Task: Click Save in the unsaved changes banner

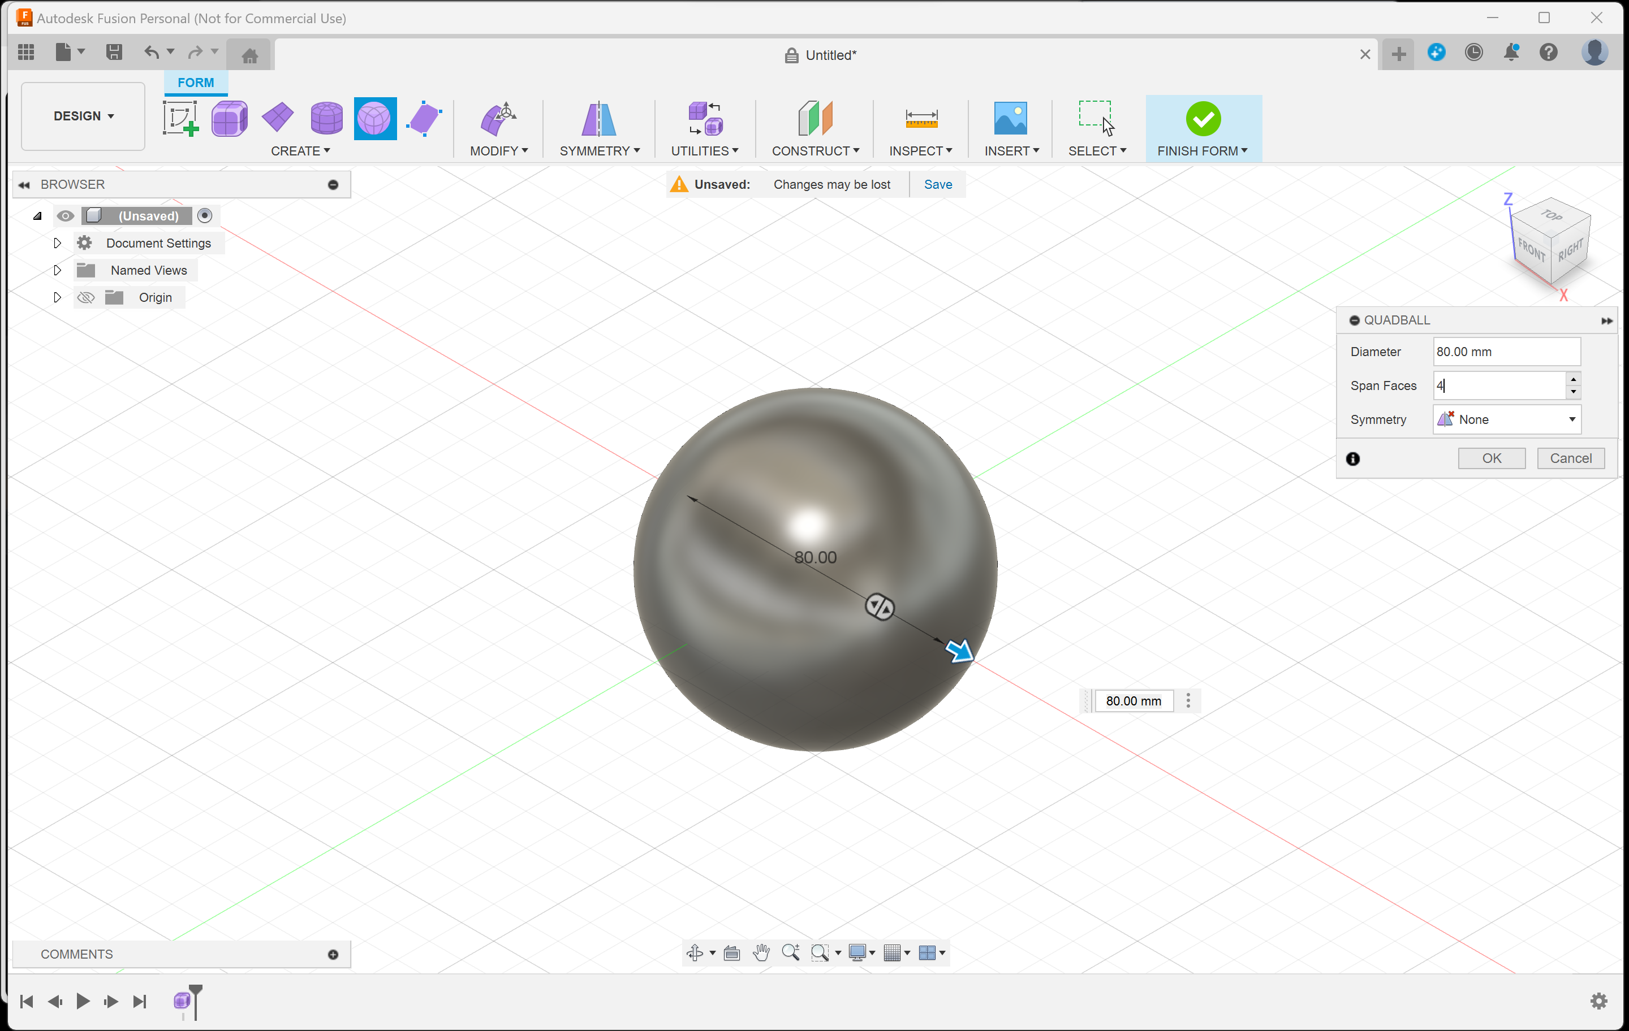Action: [x=937, y=184]
